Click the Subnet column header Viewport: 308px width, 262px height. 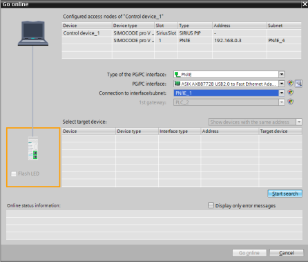[x=284, y=26]
